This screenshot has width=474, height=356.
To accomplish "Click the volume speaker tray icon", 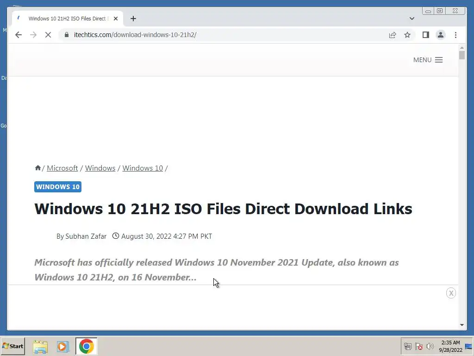I will pyautogui.click(x=430, y=346).
